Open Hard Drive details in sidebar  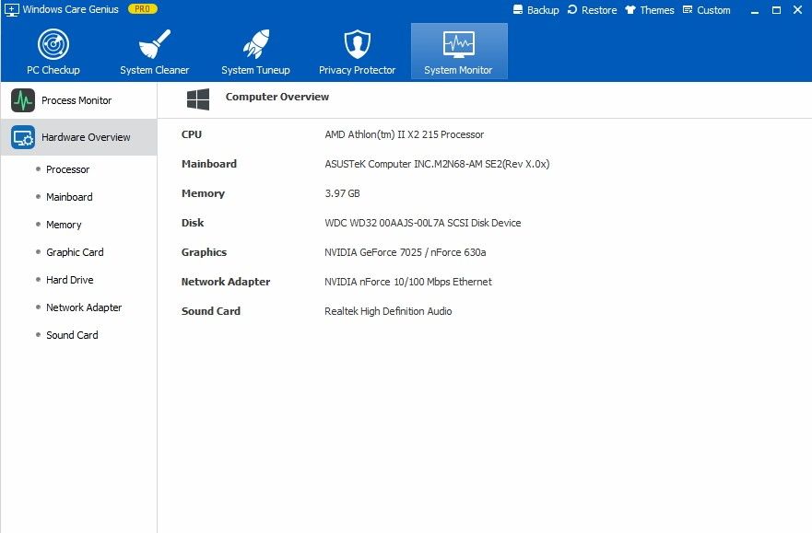[x=70, y=280]
